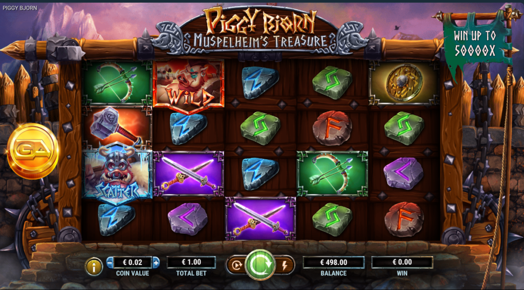This screenshot has width=524, height=290.
Task: Click the Balance display showing € 498.00
Action: [x=334, y=262]
